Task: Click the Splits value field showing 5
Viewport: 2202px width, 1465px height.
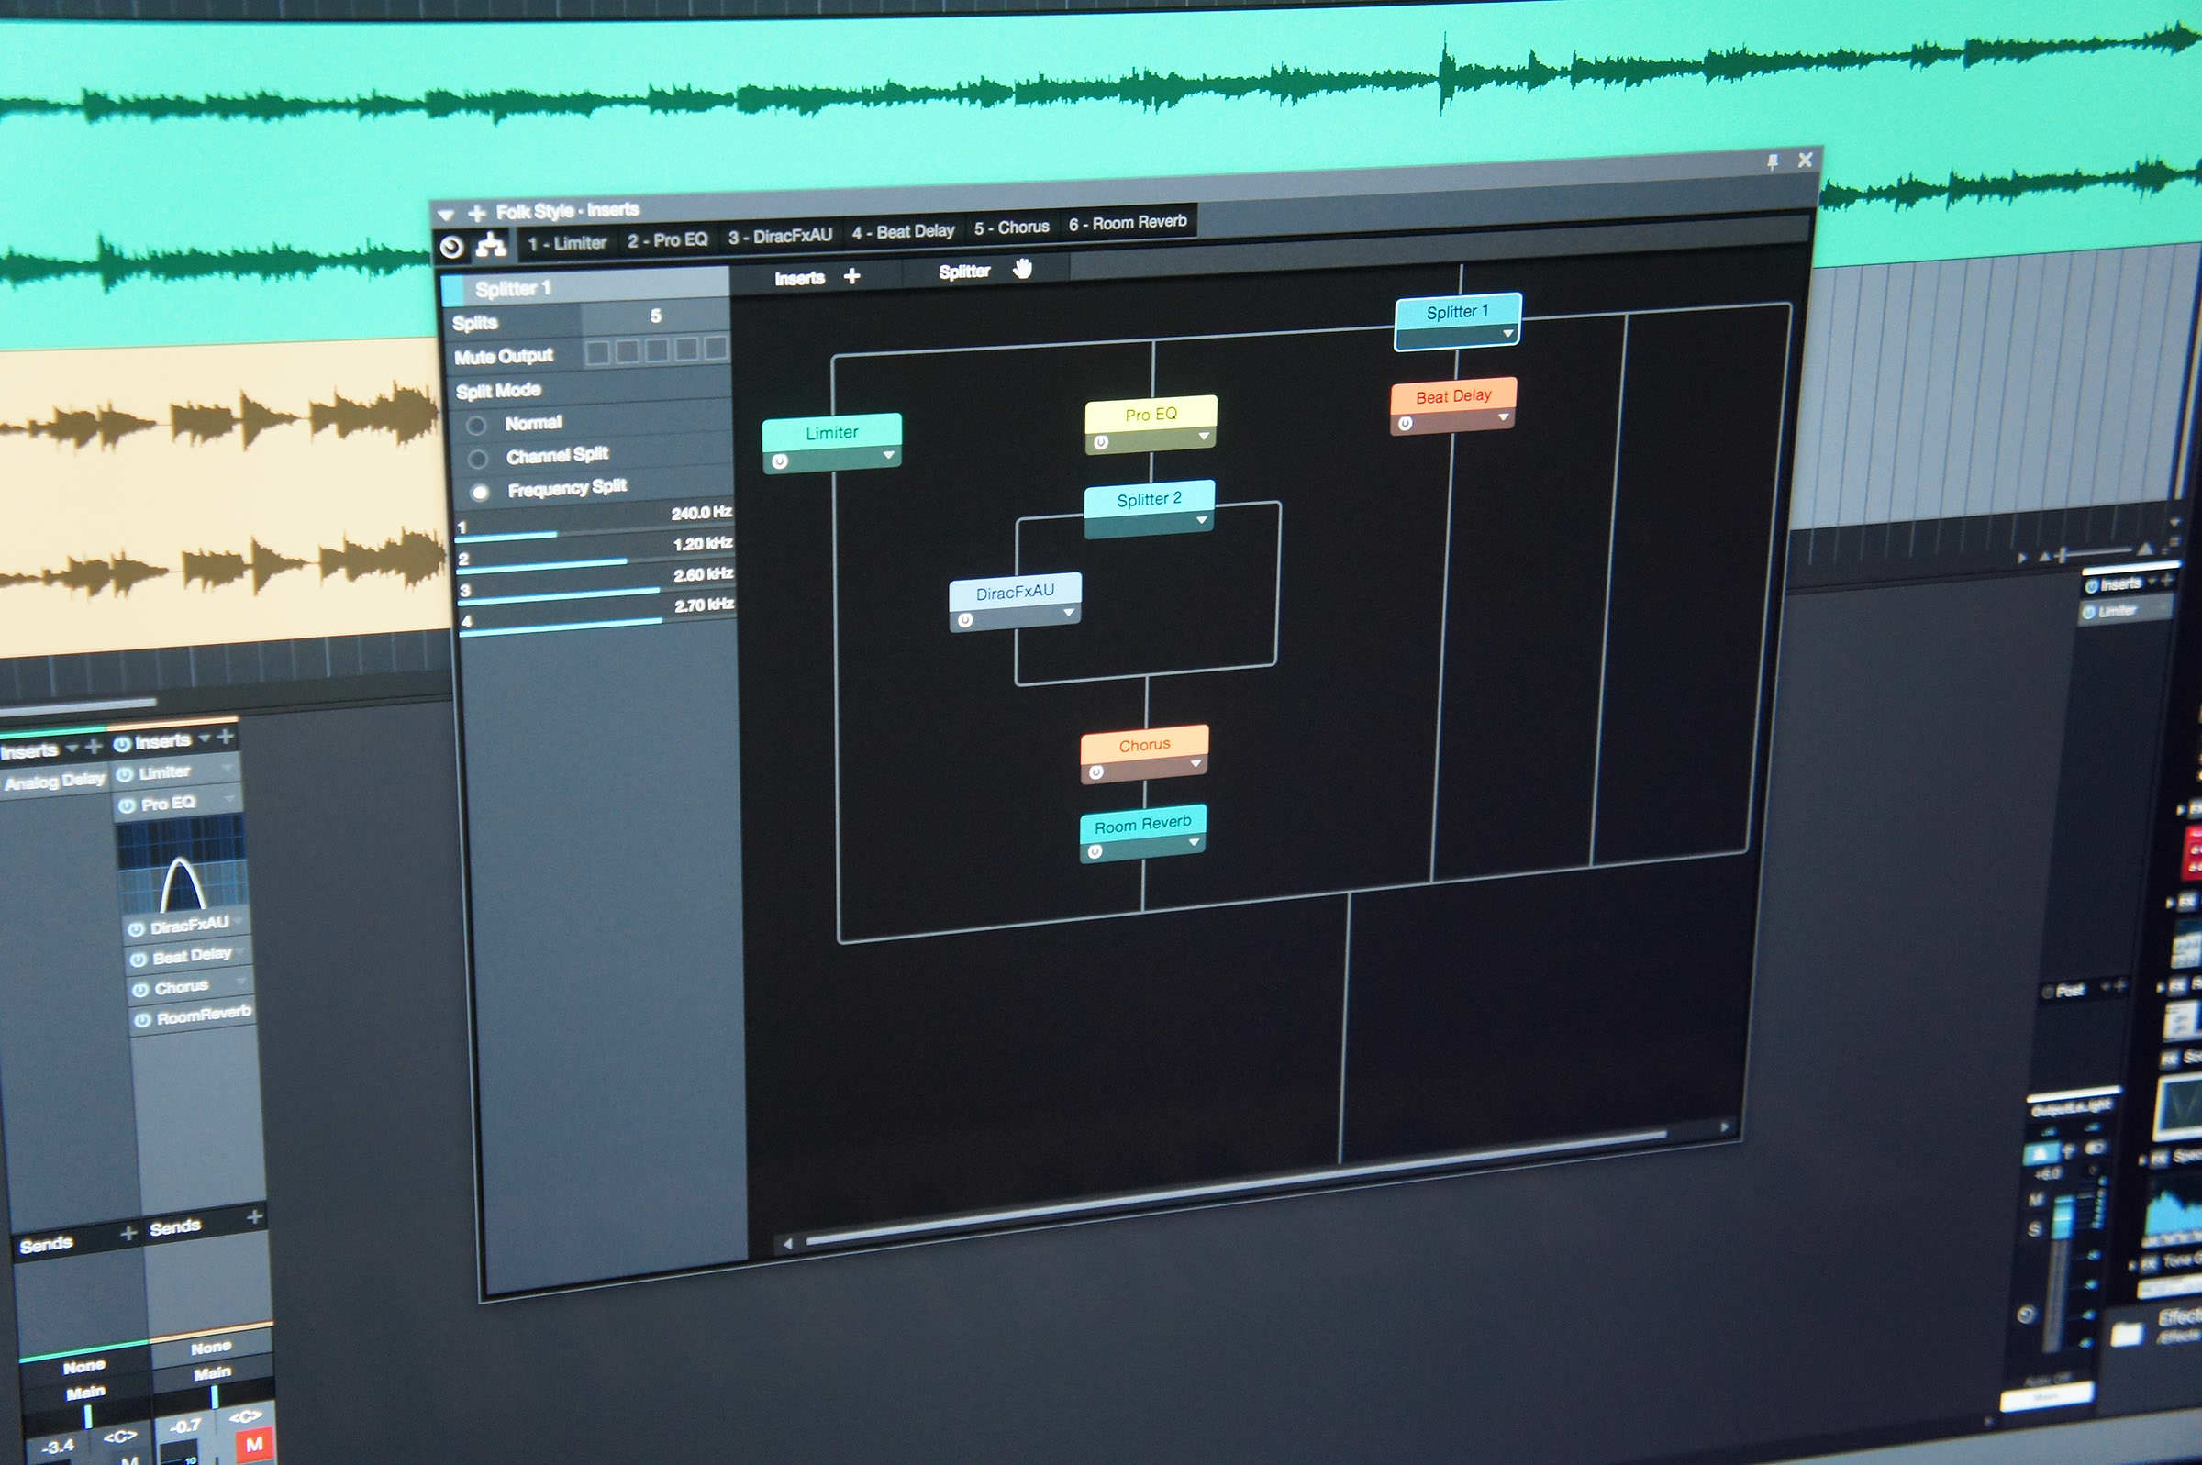Action: [656, 316]
